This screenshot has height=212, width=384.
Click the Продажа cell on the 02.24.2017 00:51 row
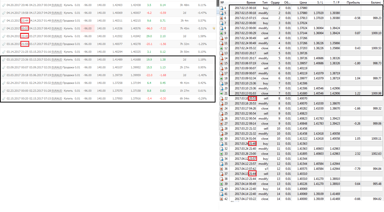point(68,83)
